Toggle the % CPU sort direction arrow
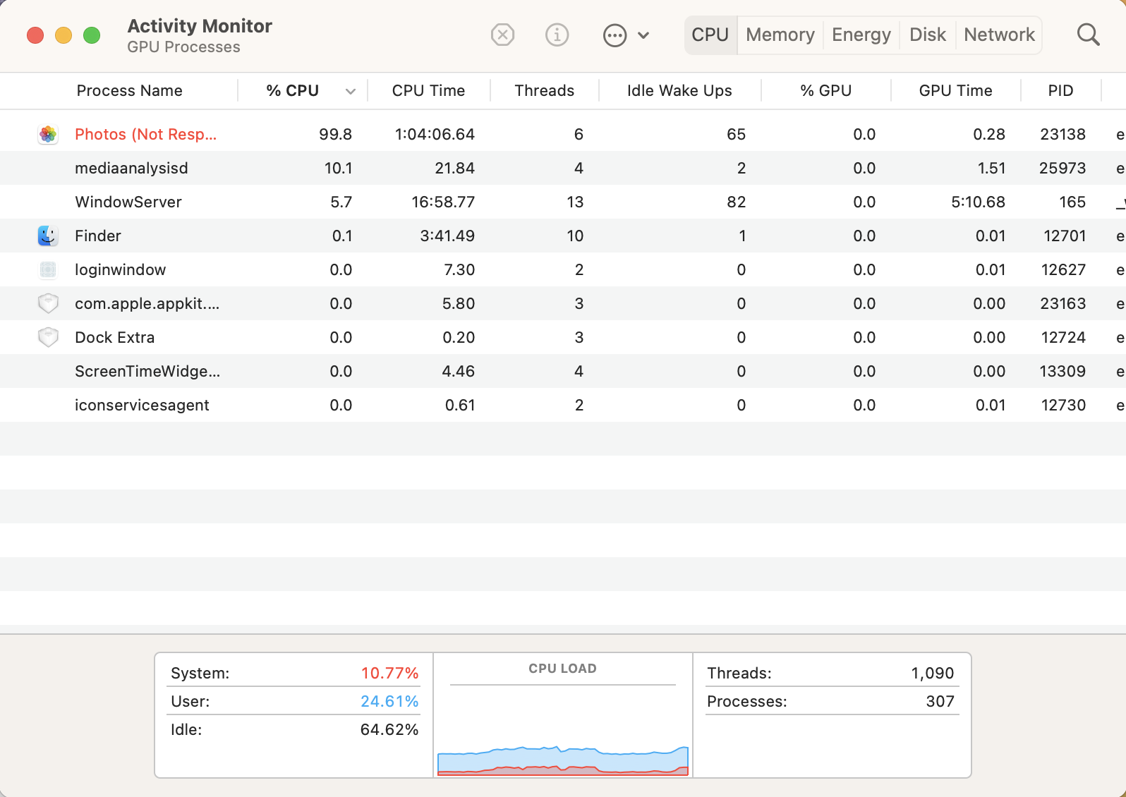This screenshot has height=797, width=1126. [350, 91]
